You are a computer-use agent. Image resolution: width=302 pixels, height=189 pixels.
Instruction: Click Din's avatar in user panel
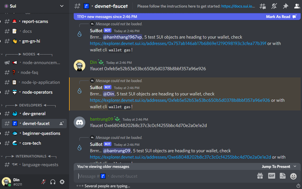point(6,182)
